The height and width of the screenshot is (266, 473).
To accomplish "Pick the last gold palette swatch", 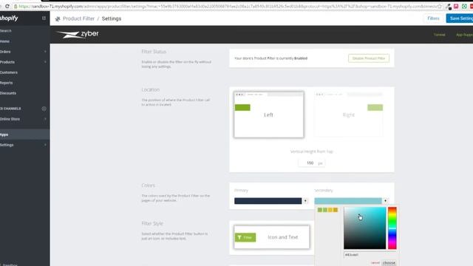I will (x=336, y=210).
